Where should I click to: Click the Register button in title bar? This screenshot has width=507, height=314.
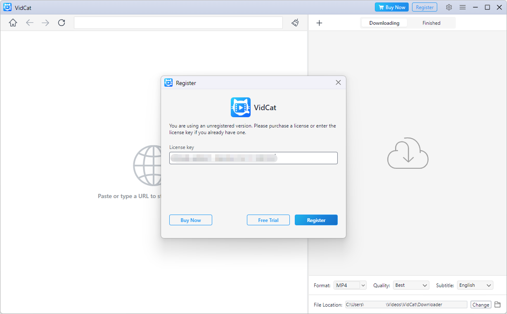pos(425,7)
